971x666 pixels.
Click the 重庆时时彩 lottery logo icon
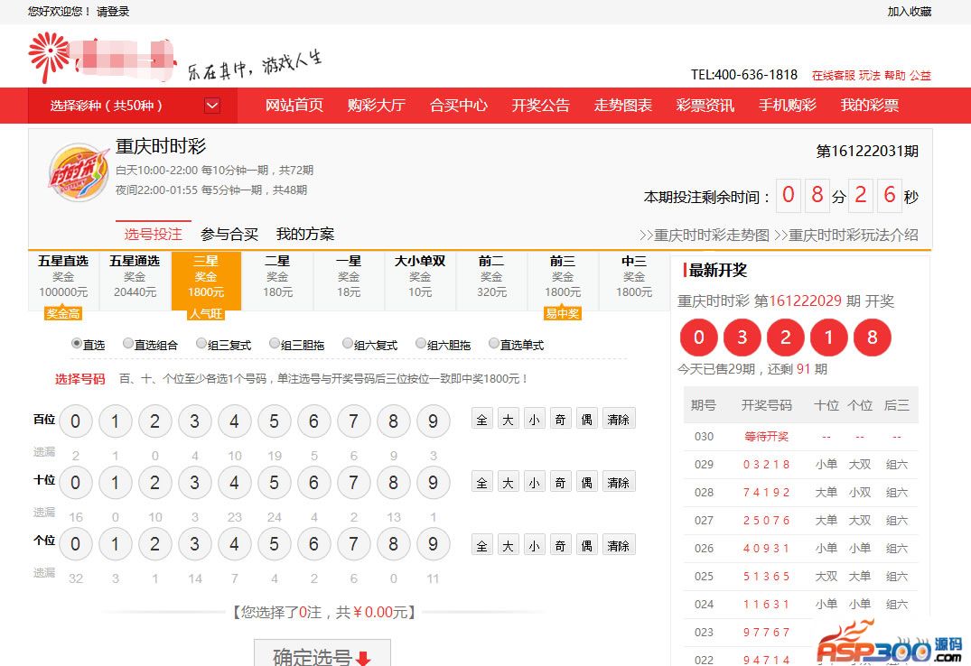pos(79,172)
